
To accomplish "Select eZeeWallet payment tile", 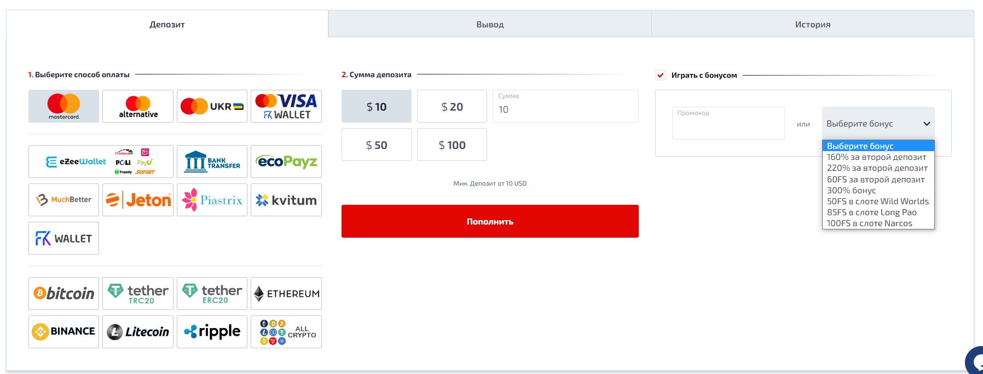I will click(101, 162).
